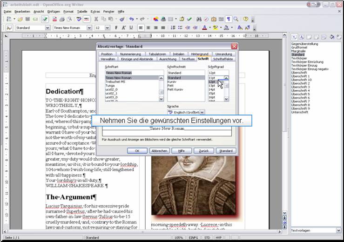Switch to the Schrifteffekte tab
This screenshot has width=344, height=242.
223,59
